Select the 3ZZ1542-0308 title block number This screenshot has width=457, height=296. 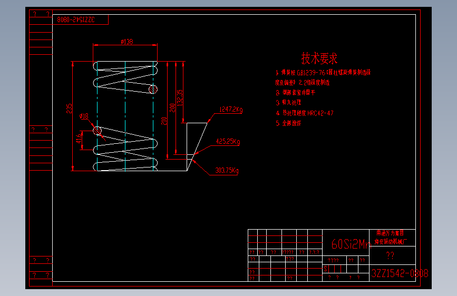(x=400, y=273)
